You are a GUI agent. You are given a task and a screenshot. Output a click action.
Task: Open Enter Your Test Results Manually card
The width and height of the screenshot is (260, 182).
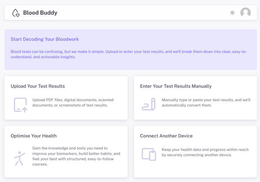point(195,98)
